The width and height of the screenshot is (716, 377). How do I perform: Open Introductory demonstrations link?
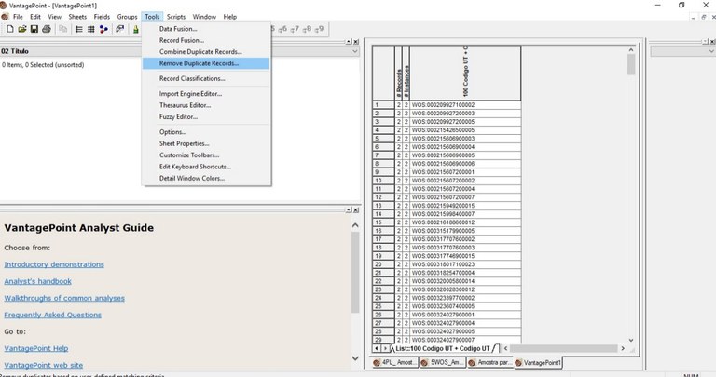coord(54,264)
